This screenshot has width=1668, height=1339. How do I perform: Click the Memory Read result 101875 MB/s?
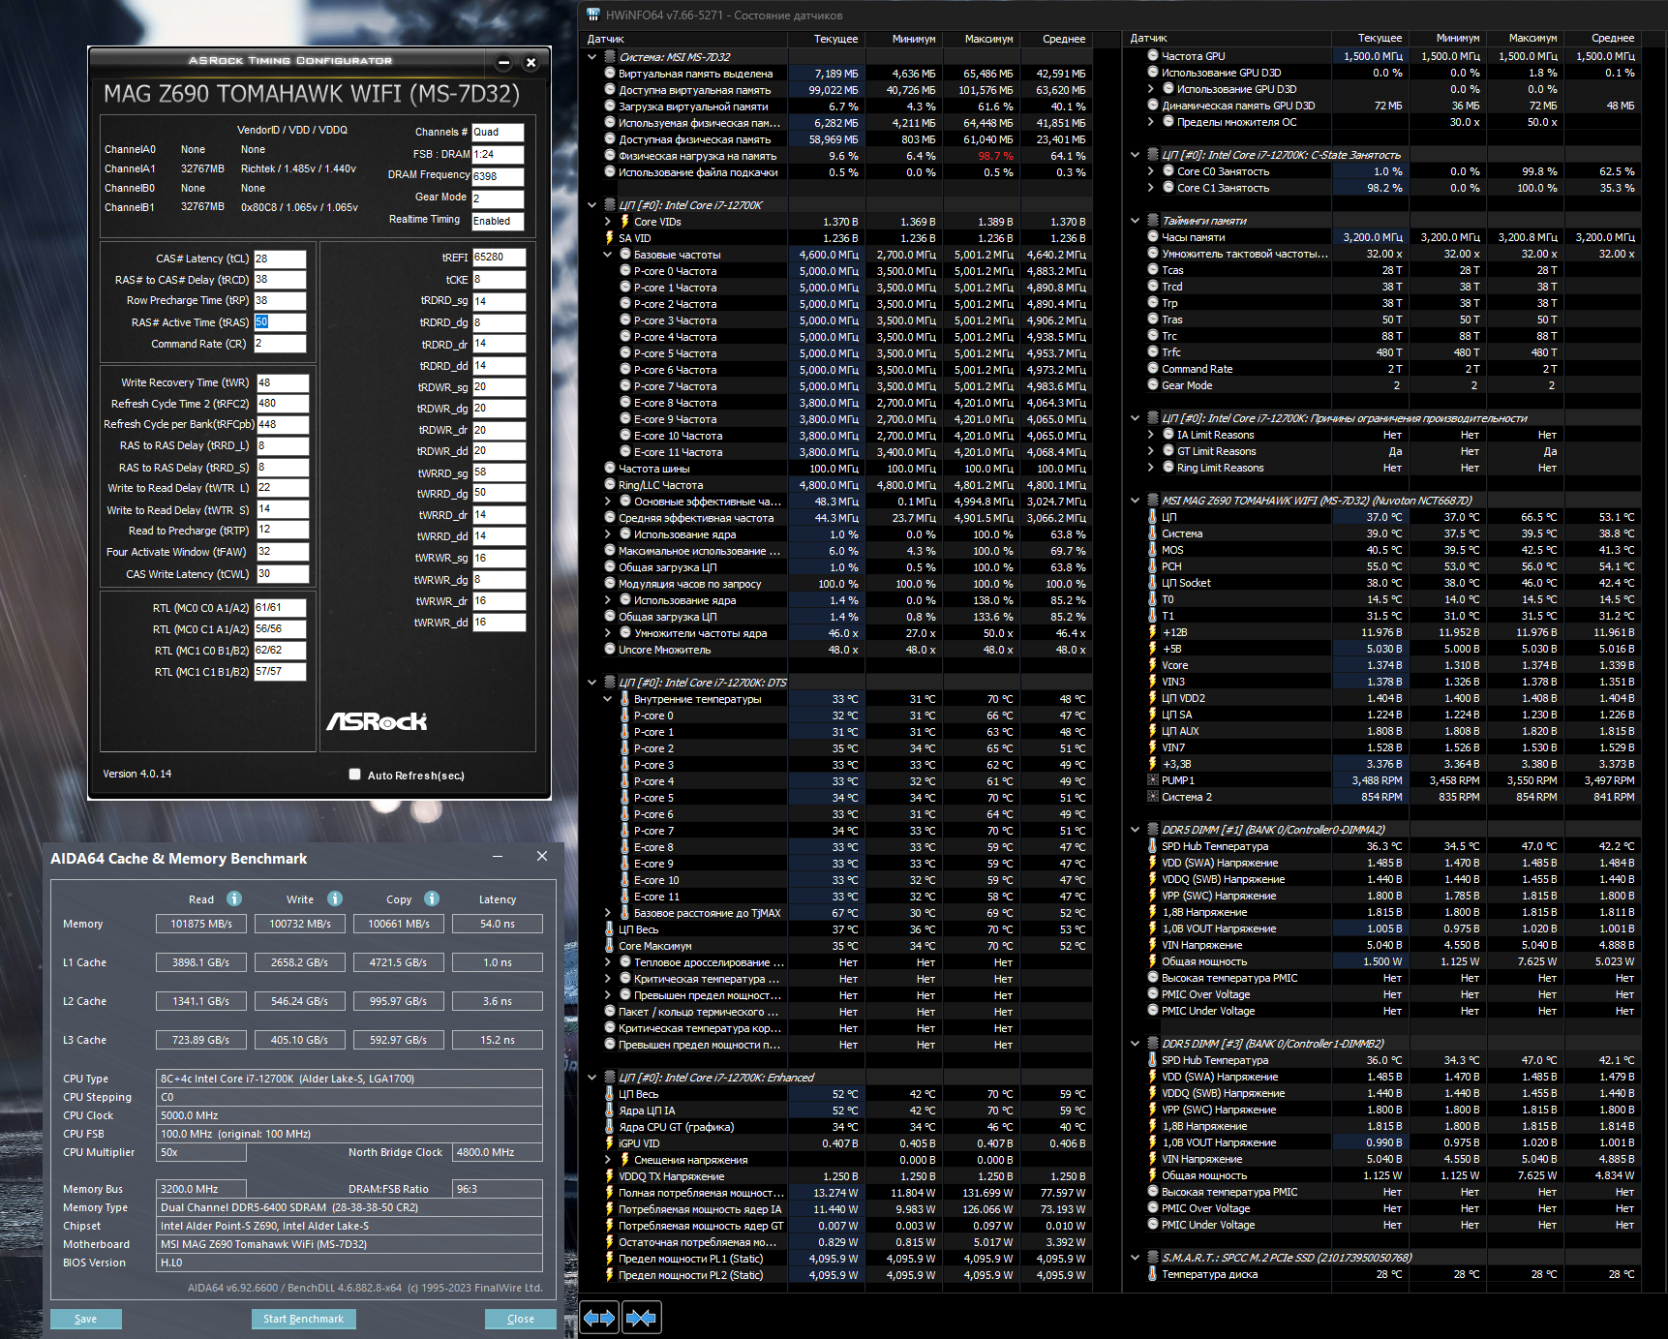click(x=201, y=924)
